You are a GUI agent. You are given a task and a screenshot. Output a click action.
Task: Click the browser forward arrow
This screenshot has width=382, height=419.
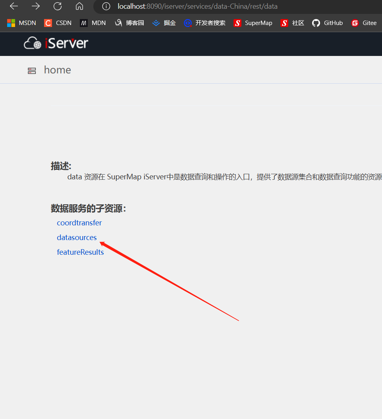(x=36, y=6)
